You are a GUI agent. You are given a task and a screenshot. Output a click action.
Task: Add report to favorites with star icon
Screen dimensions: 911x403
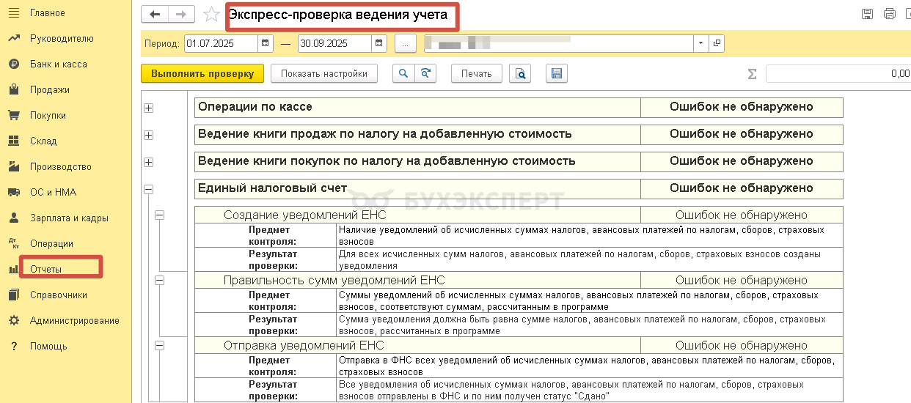211,15
